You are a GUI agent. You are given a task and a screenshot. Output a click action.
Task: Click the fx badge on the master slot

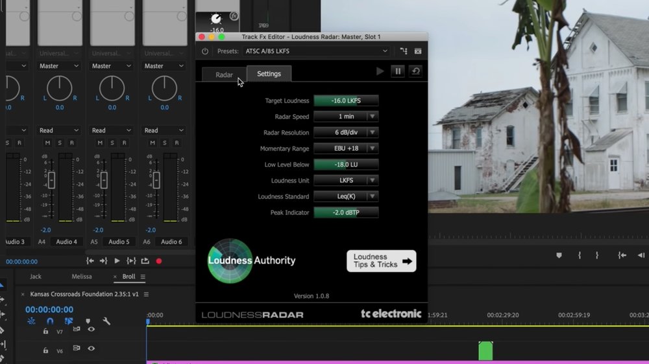(234, 16)
